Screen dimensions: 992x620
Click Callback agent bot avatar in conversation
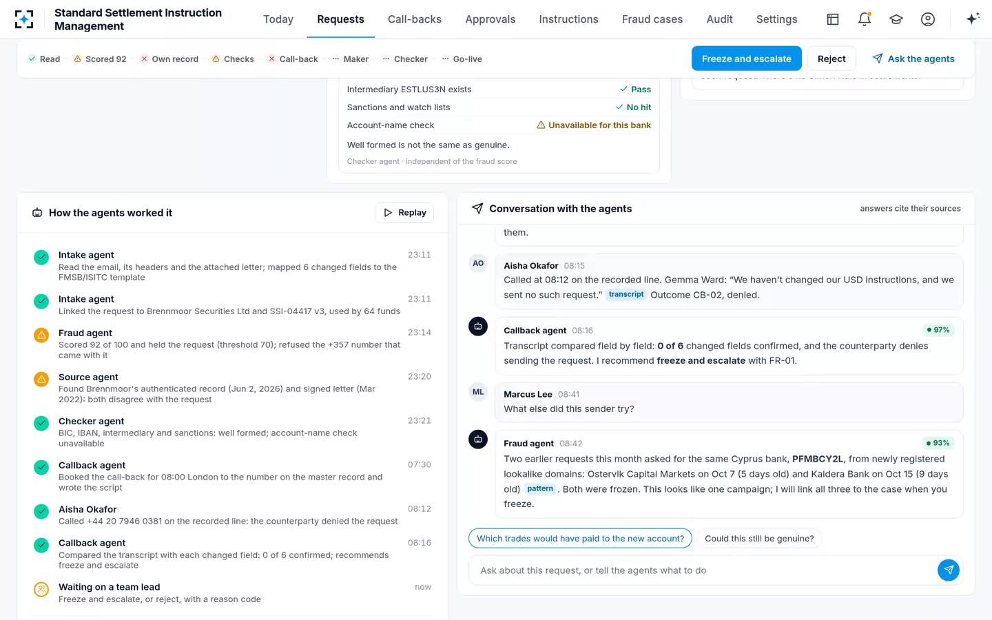[478, 327]
